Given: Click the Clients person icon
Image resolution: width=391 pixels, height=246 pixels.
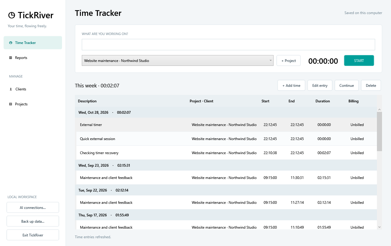Looking at the screenshot, I should [x=11, y=89].
